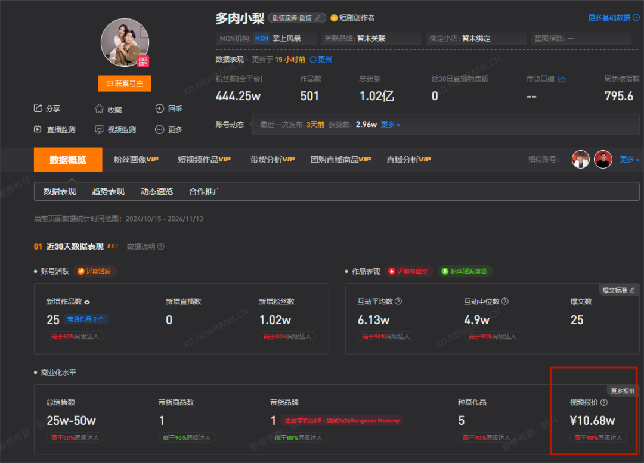Click 主要带货品牌 Kangaroo Mommy tag

coord(342,421)
